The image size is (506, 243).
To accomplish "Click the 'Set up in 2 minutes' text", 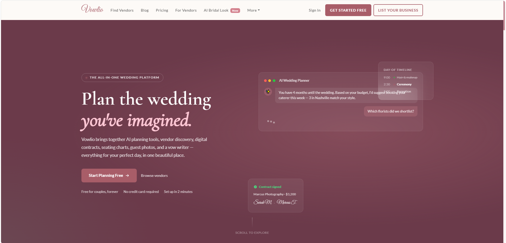I will [178, 192].
